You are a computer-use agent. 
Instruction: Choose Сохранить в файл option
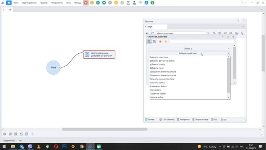(158, 94)
